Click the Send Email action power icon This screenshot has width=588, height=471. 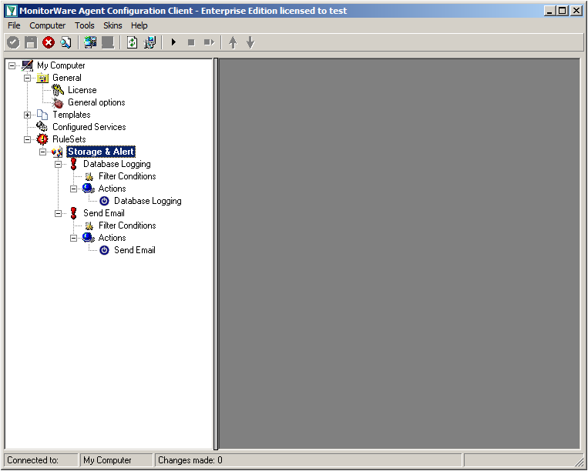[x=104, y=250]
